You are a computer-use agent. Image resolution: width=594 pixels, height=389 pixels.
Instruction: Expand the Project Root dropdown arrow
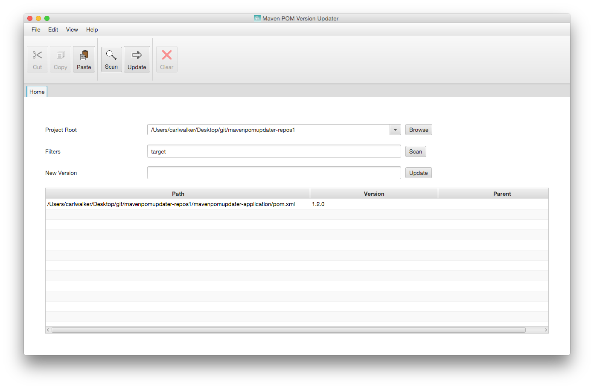(395, 130)
